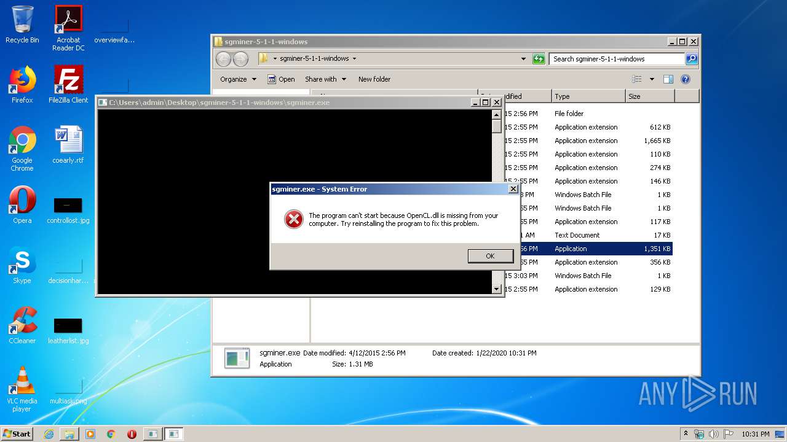
Task: Launch VLC media player from desktop
Action: click(22, 390)
